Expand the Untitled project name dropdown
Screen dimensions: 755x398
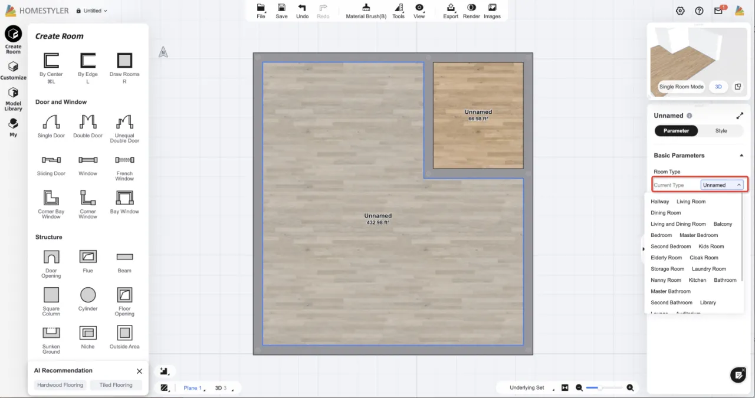pyautogui.click(x=95, y=11)
